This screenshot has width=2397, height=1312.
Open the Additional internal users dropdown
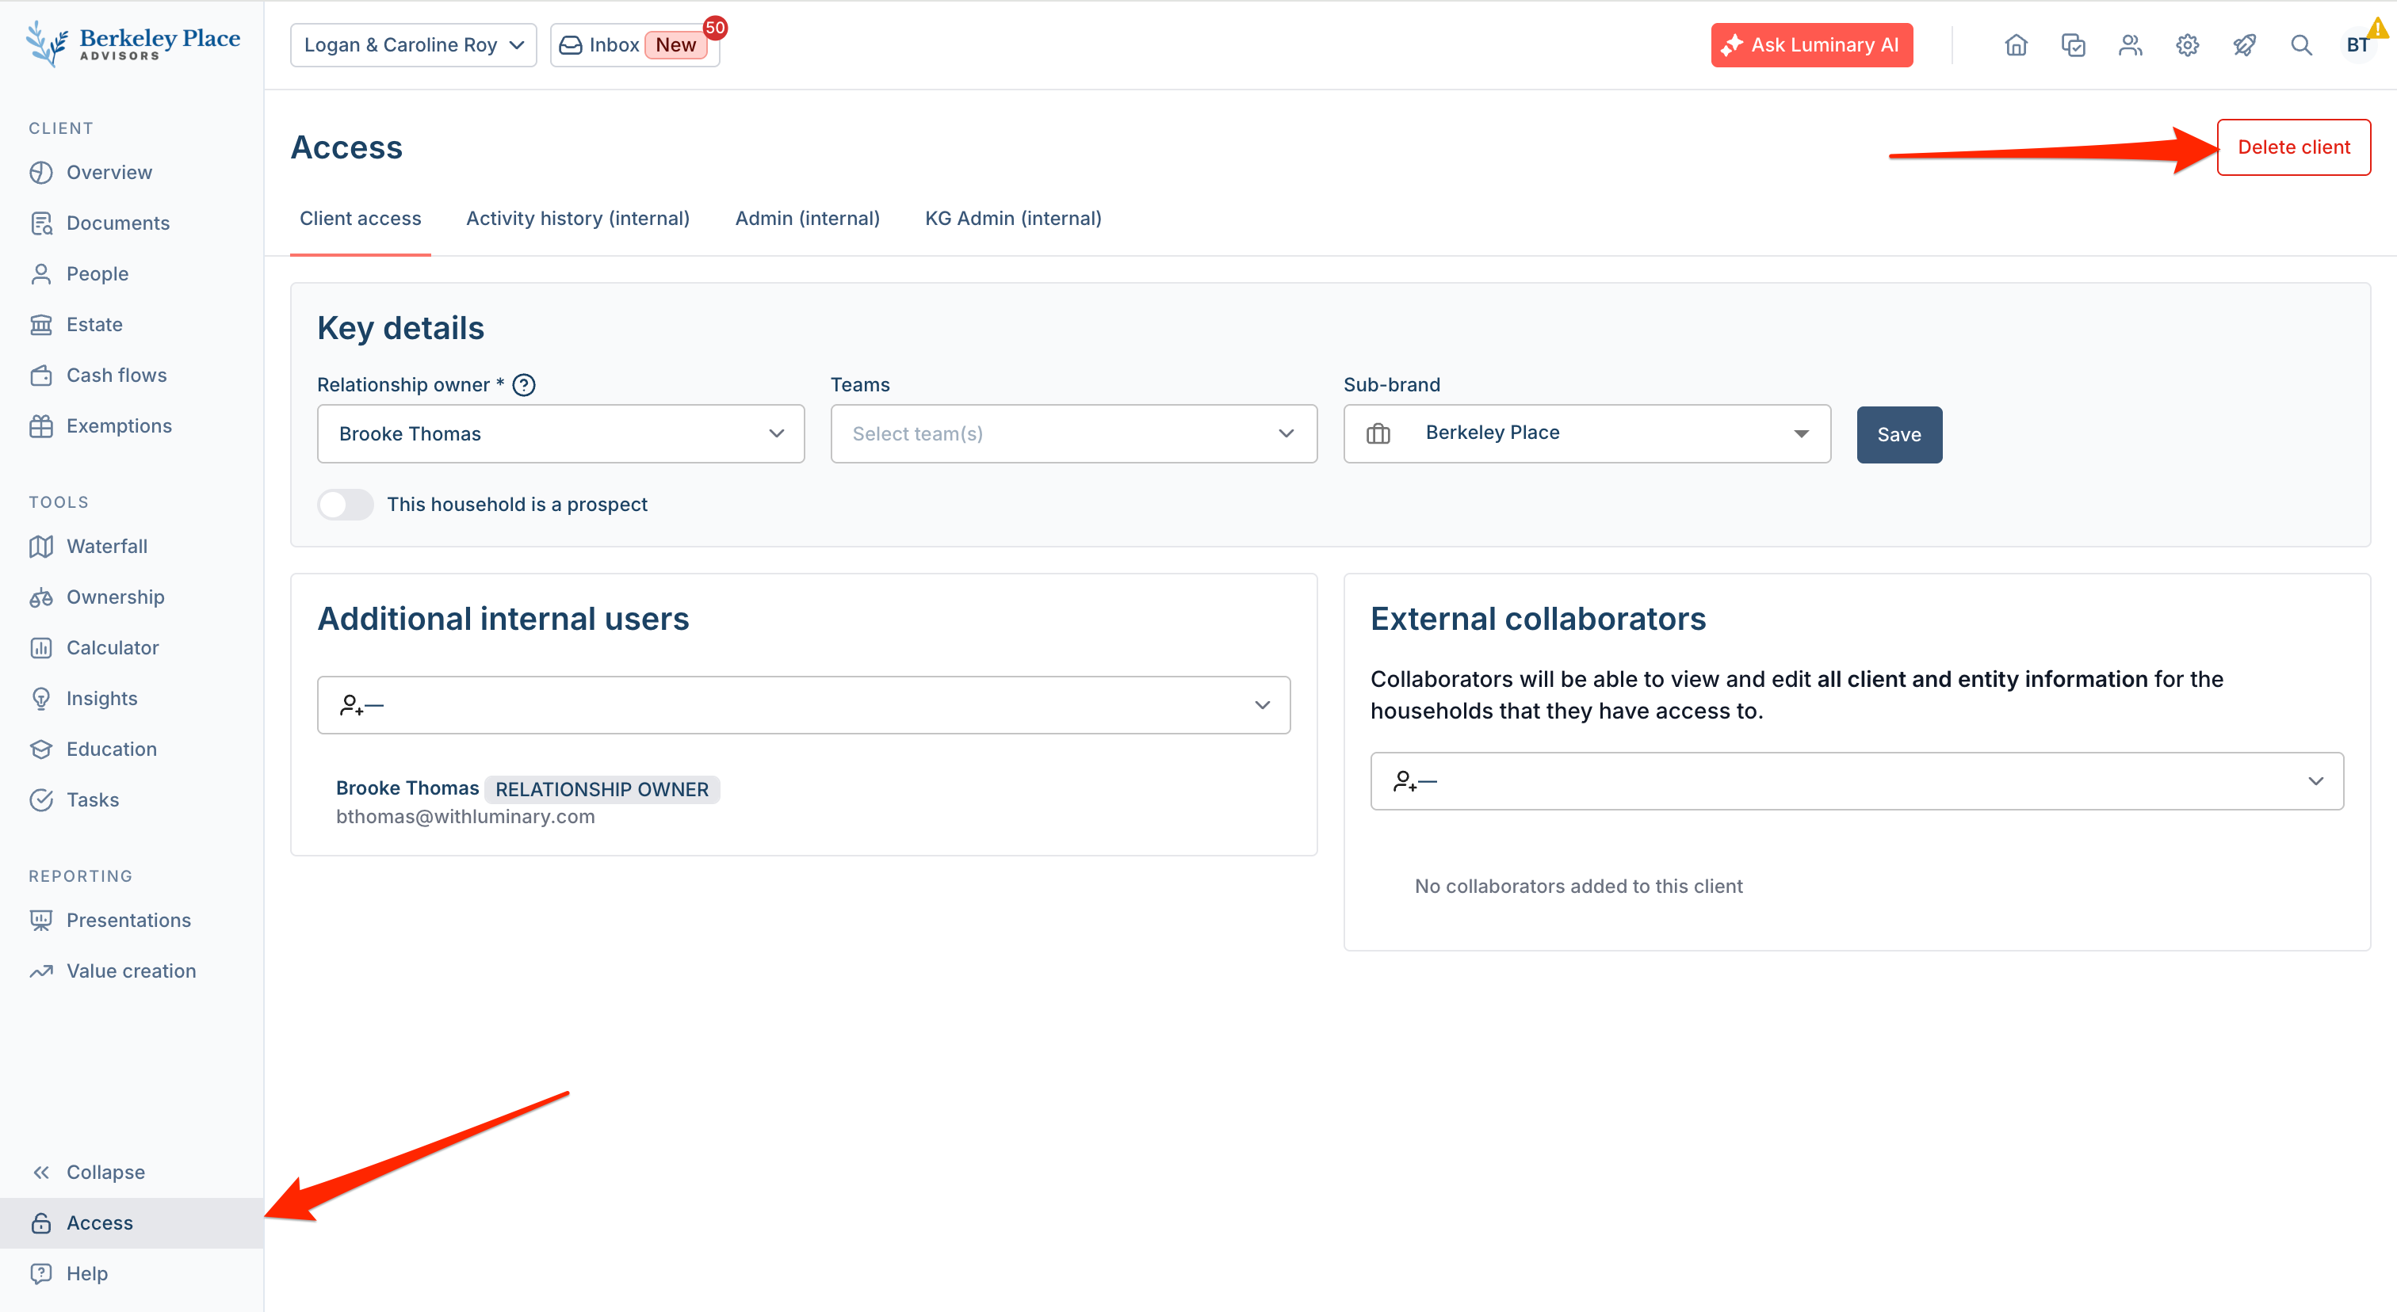click(804, 705)
